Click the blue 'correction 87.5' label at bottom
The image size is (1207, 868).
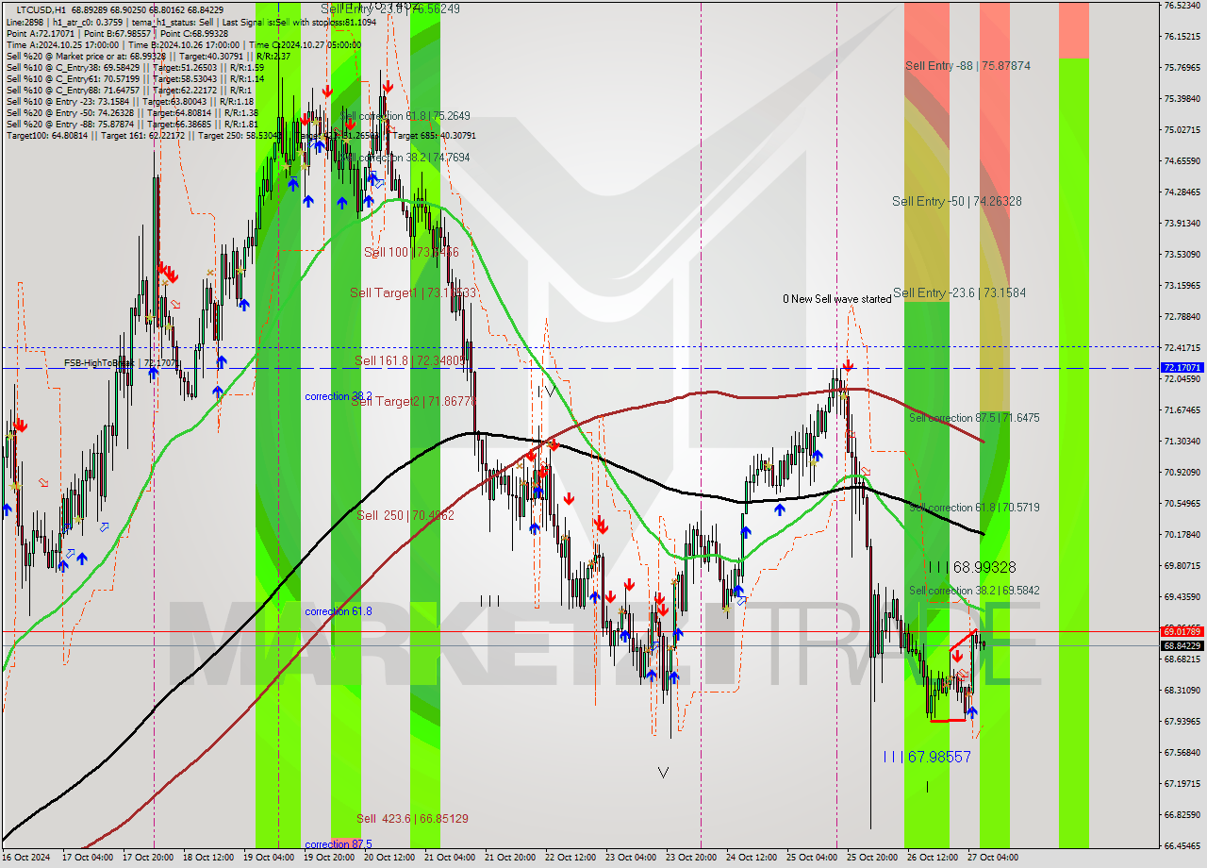339,844
